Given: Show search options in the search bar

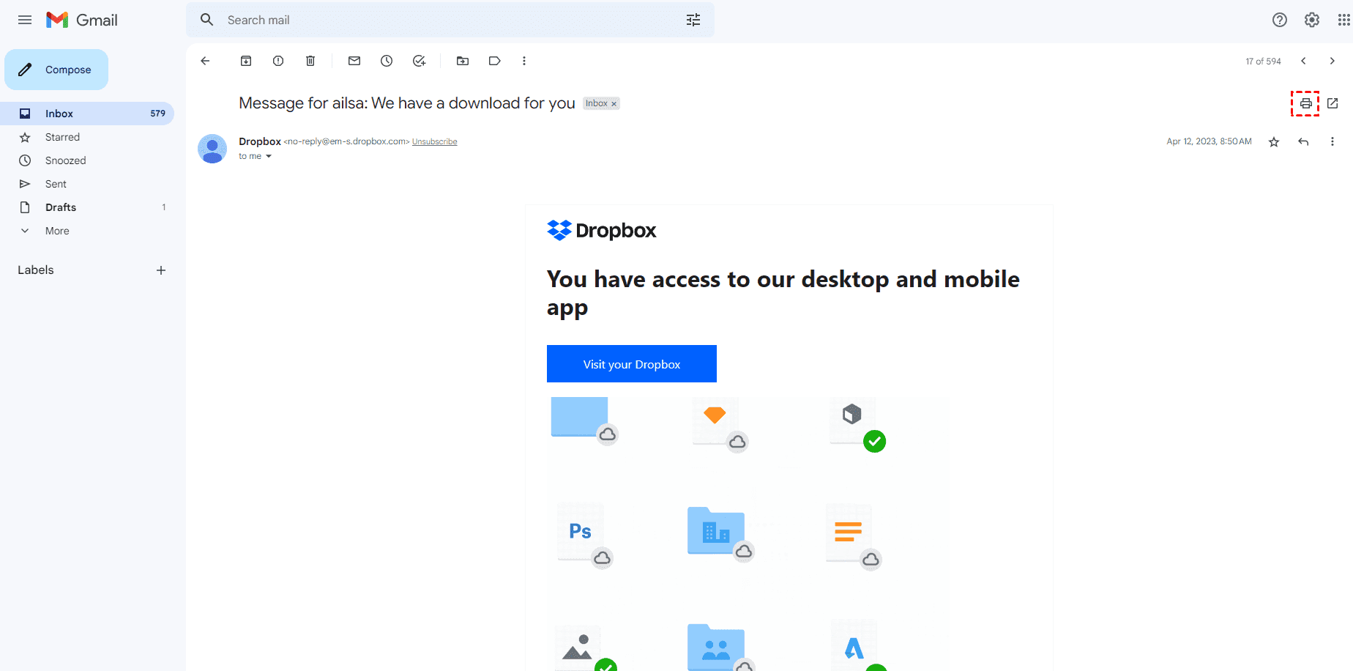Looking at the screenshot, I should coord(693,20).
